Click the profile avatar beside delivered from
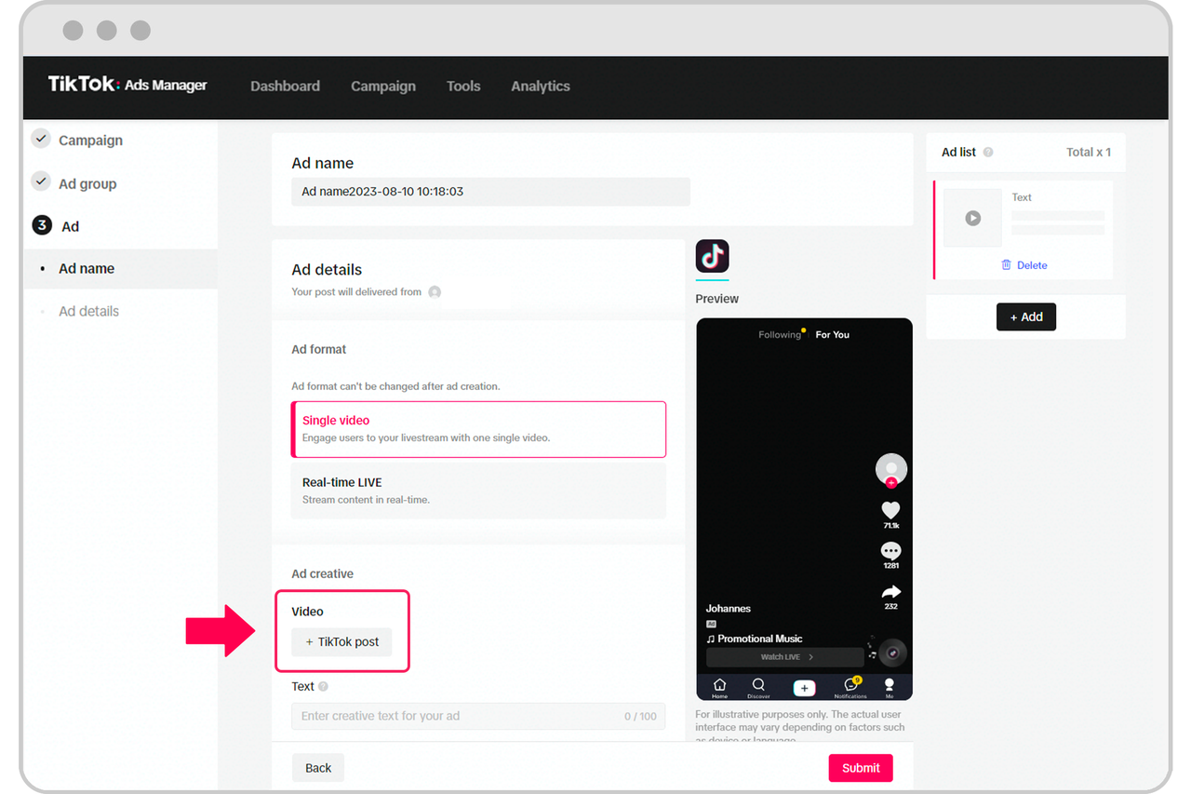Viewport: 1191px width, 794px height. tap(435, 292)
